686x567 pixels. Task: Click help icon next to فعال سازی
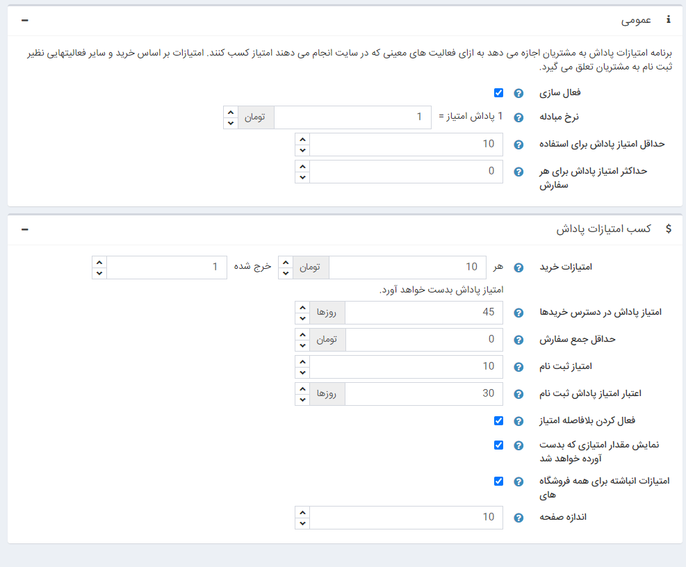pyautogui.click(x=518, y=93)
